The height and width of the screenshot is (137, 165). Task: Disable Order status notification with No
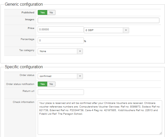(x=51, y=84)
